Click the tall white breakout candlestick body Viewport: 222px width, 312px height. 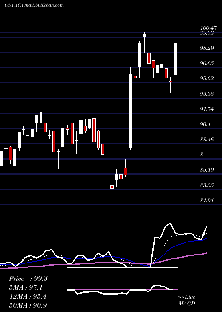pyautogui.click(x=131, y=111)
